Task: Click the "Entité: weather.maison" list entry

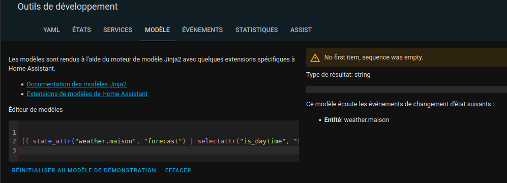Action: pos(356,119)
